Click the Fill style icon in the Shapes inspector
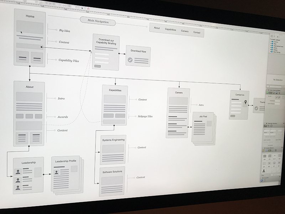The image size is (285, 214). (x=268, y=93)
